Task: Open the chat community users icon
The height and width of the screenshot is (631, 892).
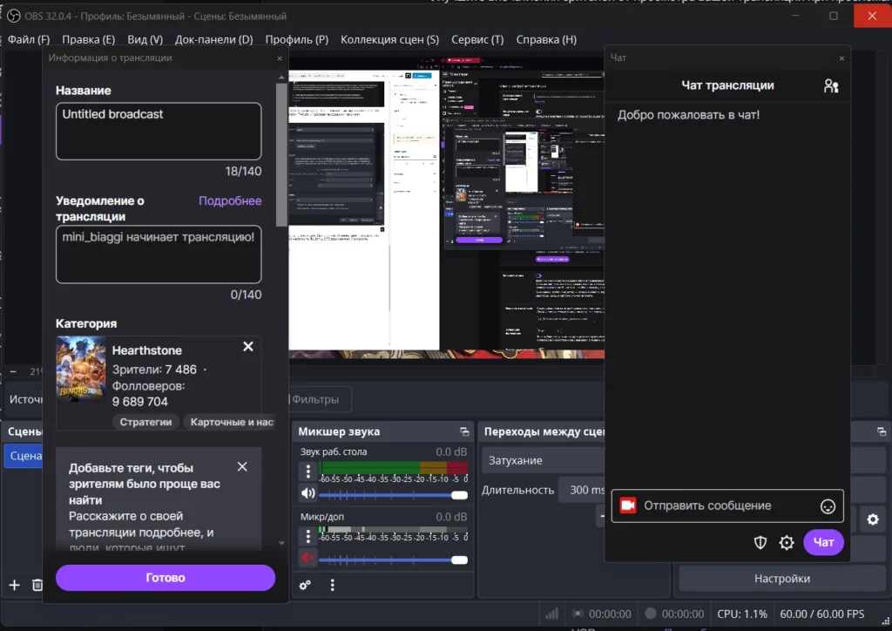Action: (831, 85)
